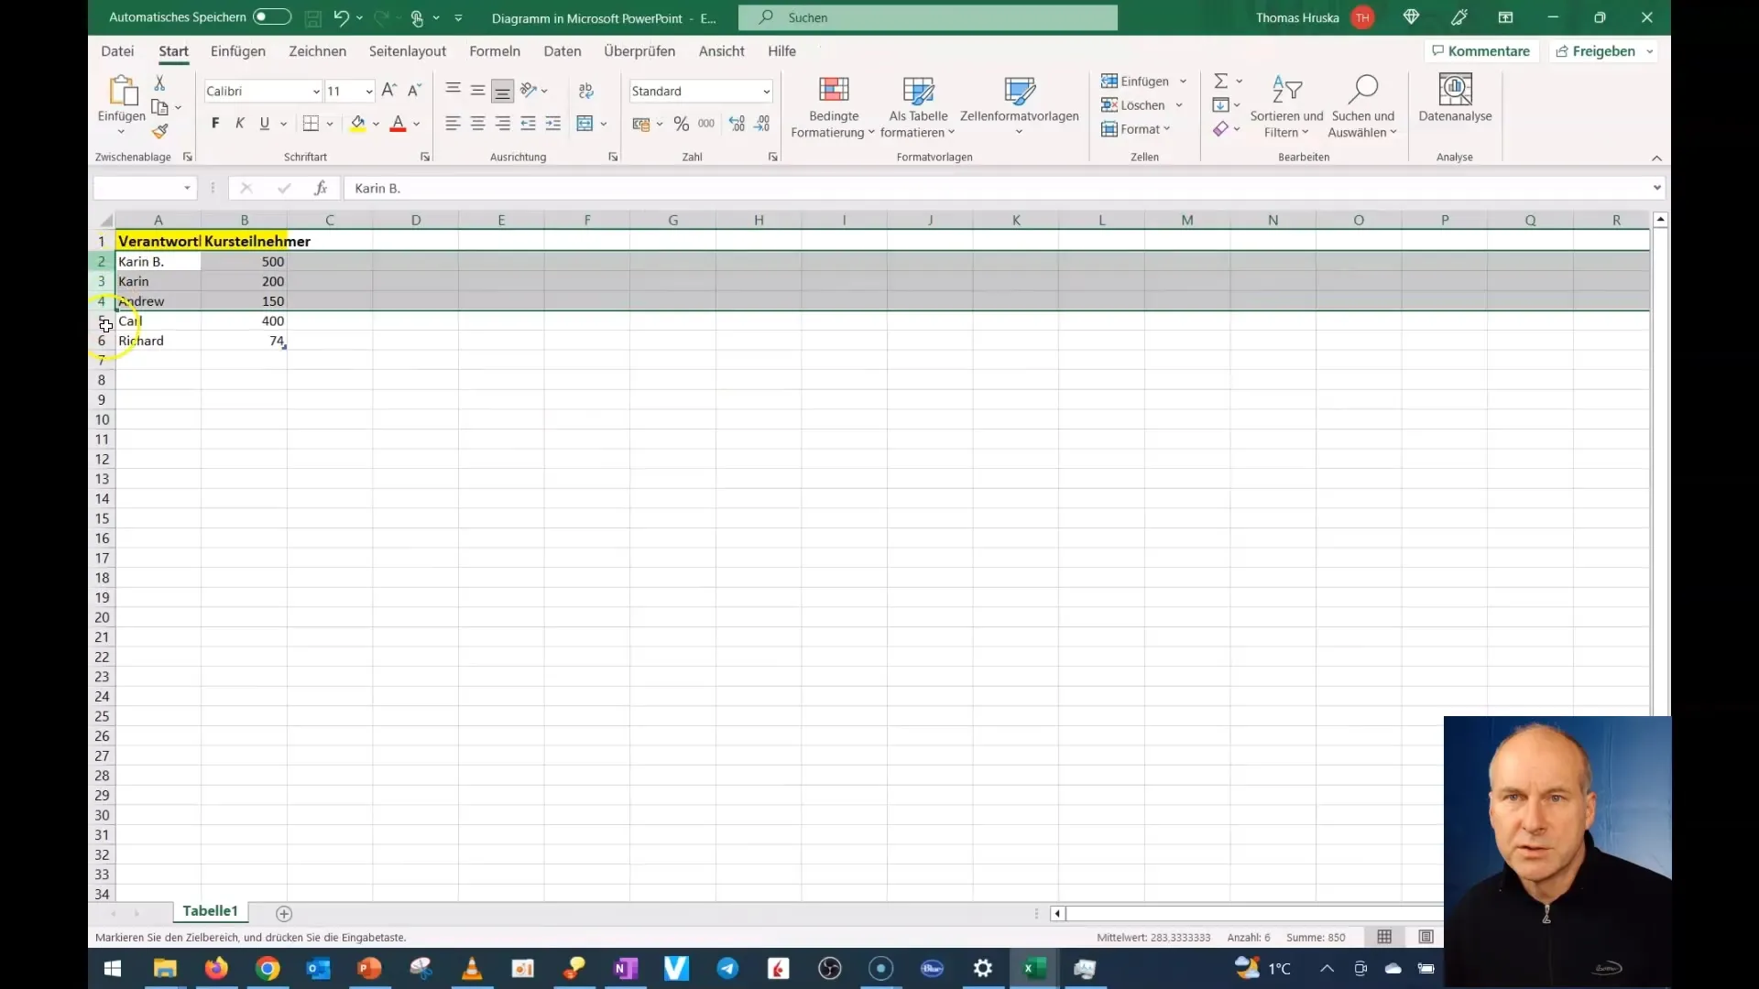
Task: Enable italic text formatting
Action: pyautogui.click(x=239, y=125)
